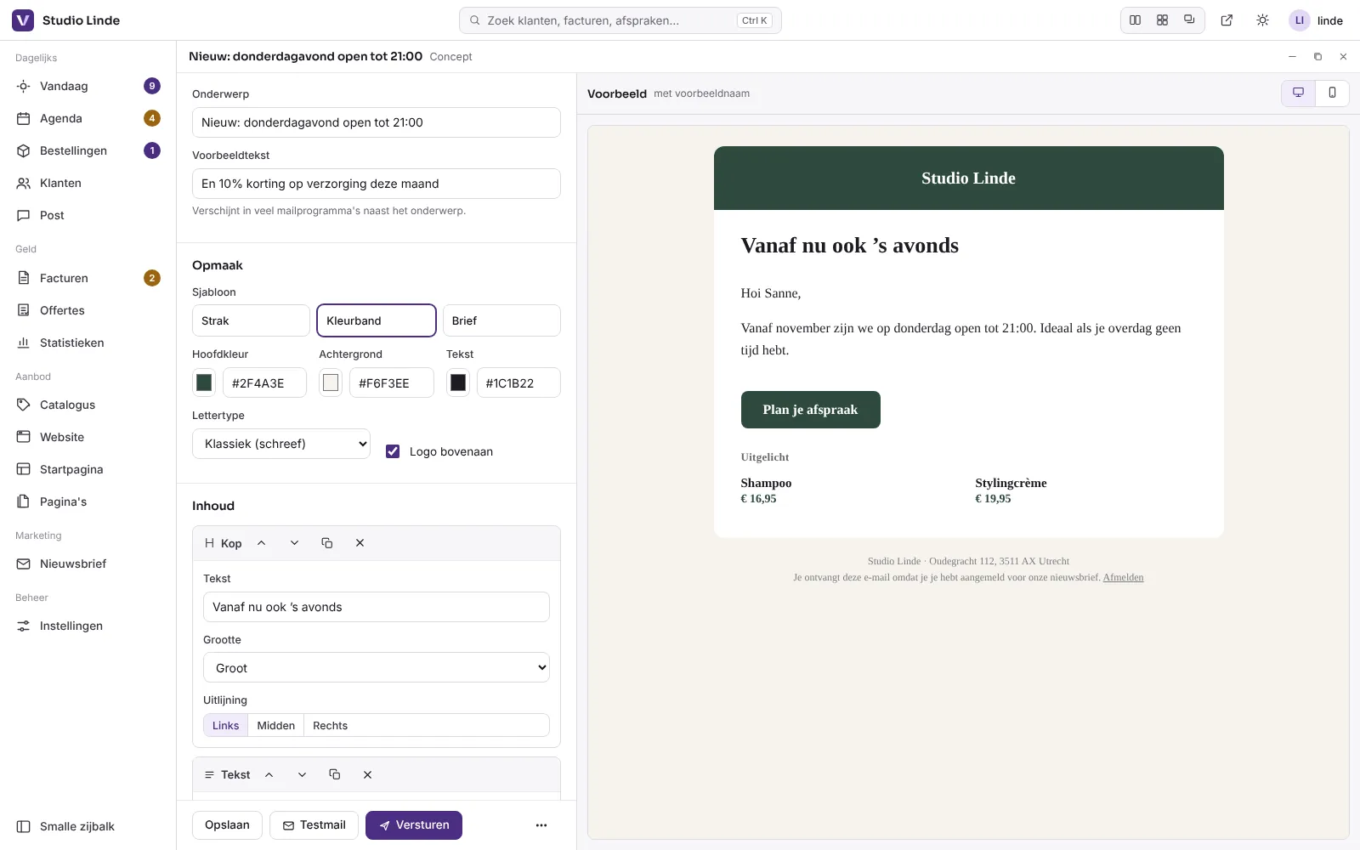Image resolution: width=1360 pixels, height=850 pixels.
Task: Click the Achtergrond color swatch
Action: point(331,382)
